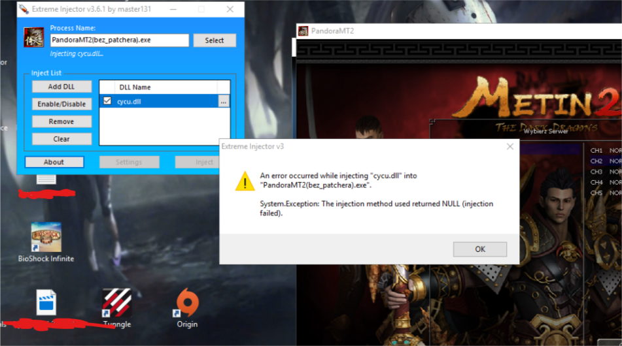Open the ellipsis options for cycu.dll
This screenshot has width=622, height=346.
coord(224,102)
